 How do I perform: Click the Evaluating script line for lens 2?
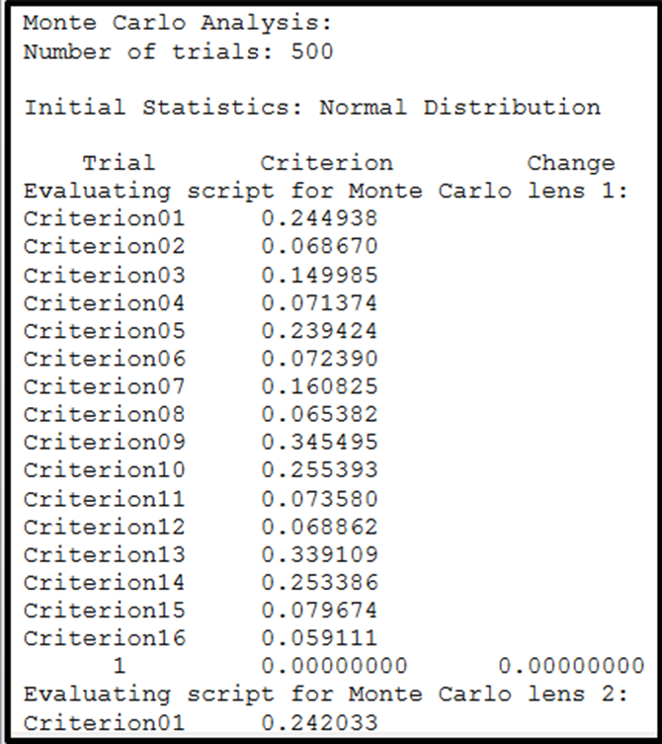325,695
